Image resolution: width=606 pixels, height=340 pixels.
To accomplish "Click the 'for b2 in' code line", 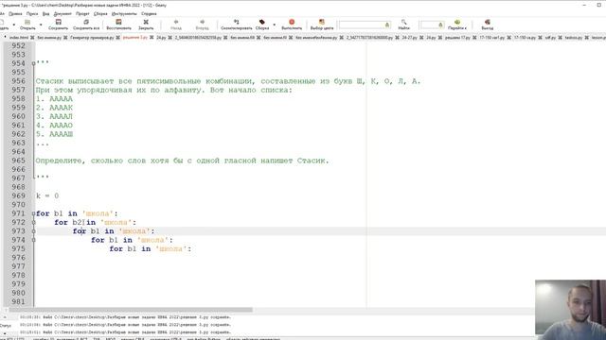I will [95, 223].
